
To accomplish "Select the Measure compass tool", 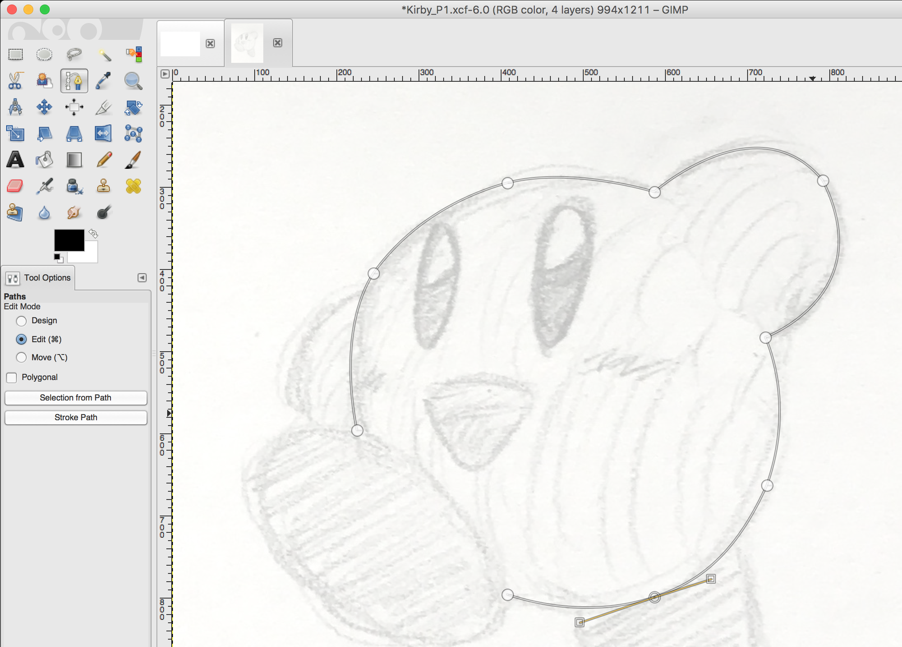I will click(x=16, y=107).
